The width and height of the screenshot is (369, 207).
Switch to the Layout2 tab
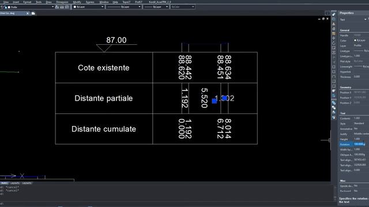point(27,183)
